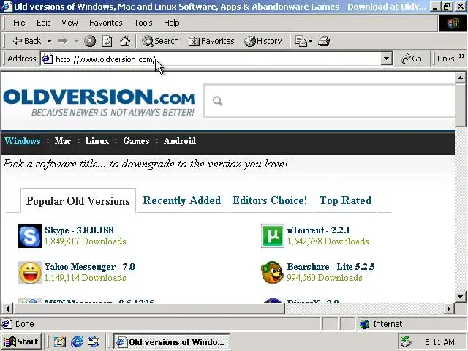Click the vertical scrollbar thumb
Image resolution: width=468 pixels, height=351 pixels.
[x=461, y=105]
